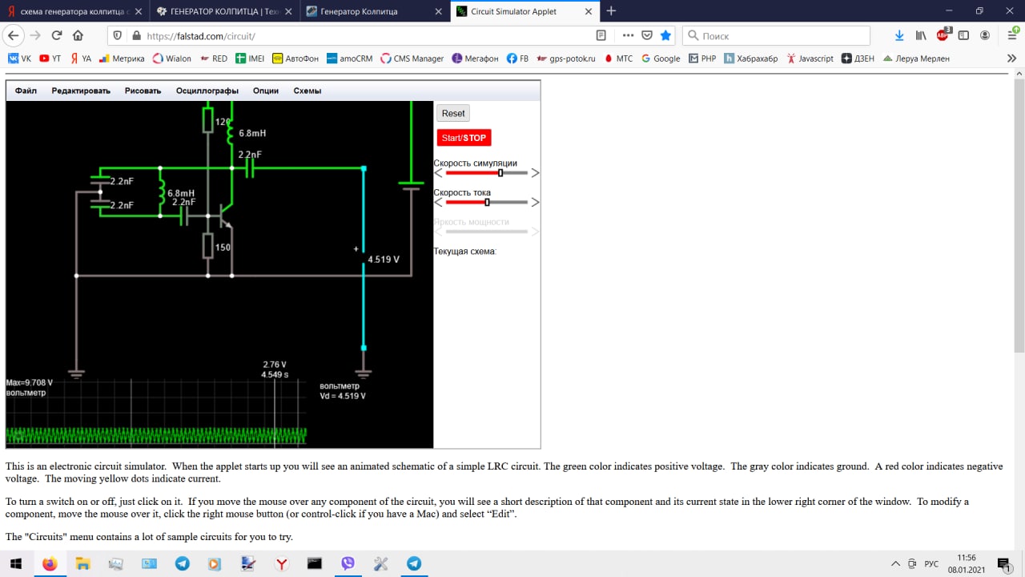Launch Viber from the taskbar
The width and height of the screenshot is (1025, 577).
coord(348,563)
